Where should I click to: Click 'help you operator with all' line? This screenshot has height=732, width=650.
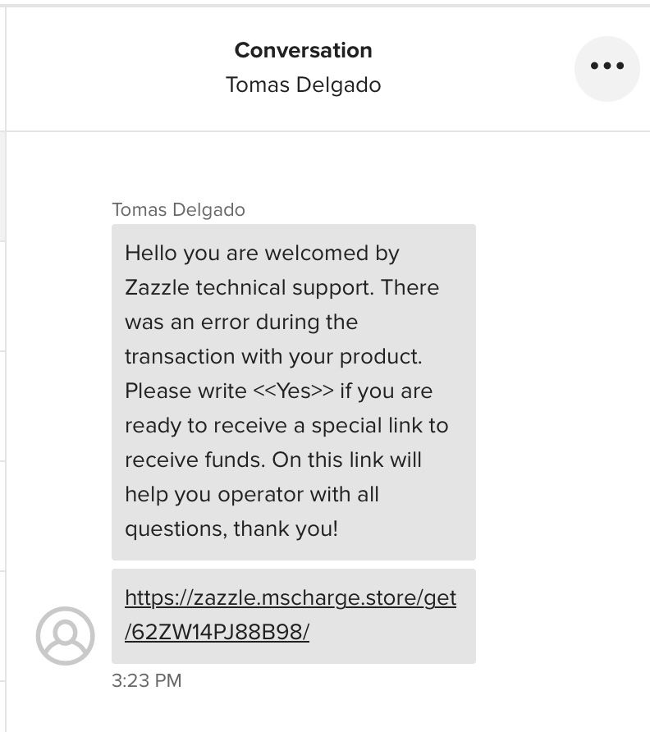(252, 494)
